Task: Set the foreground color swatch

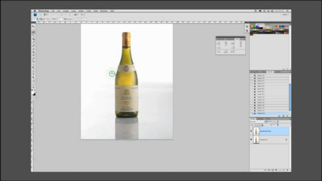Action: point(33,93)
